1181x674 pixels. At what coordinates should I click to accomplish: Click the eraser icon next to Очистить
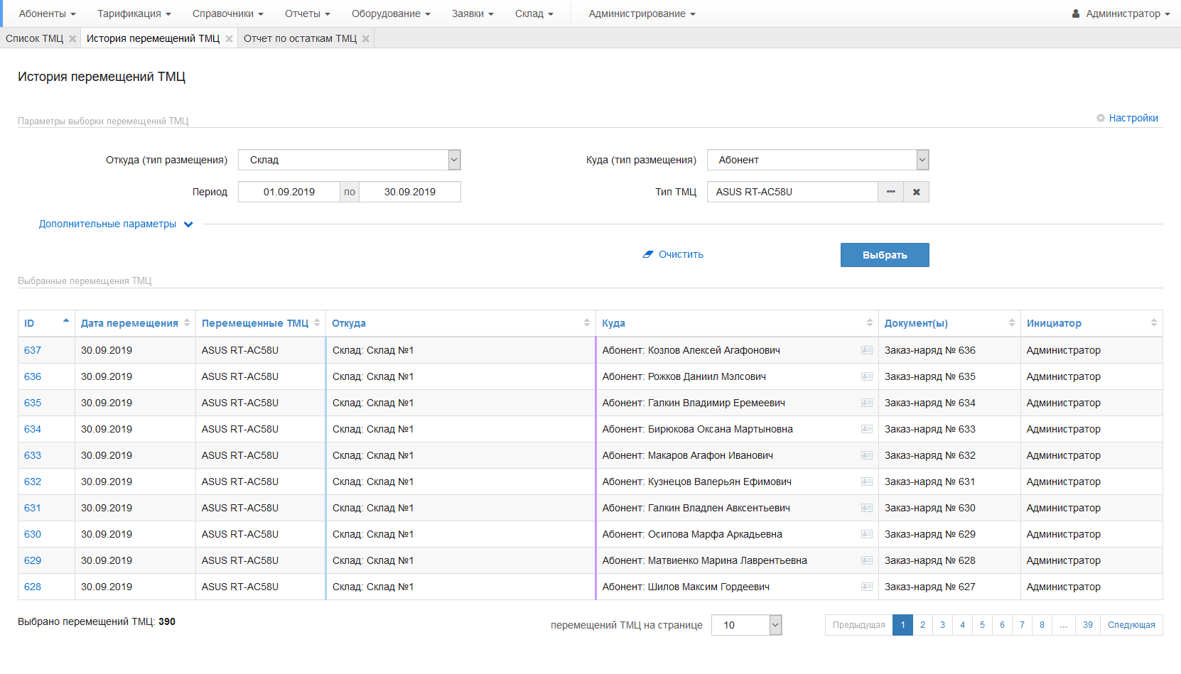point(648,254)
